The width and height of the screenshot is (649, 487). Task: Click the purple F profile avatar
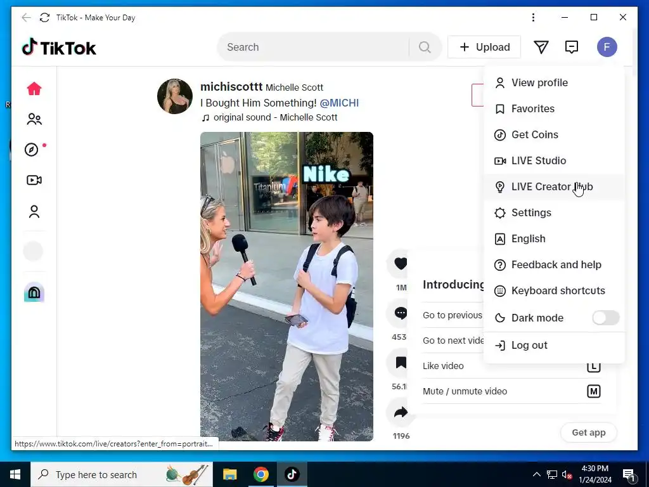tap(607, 47)
